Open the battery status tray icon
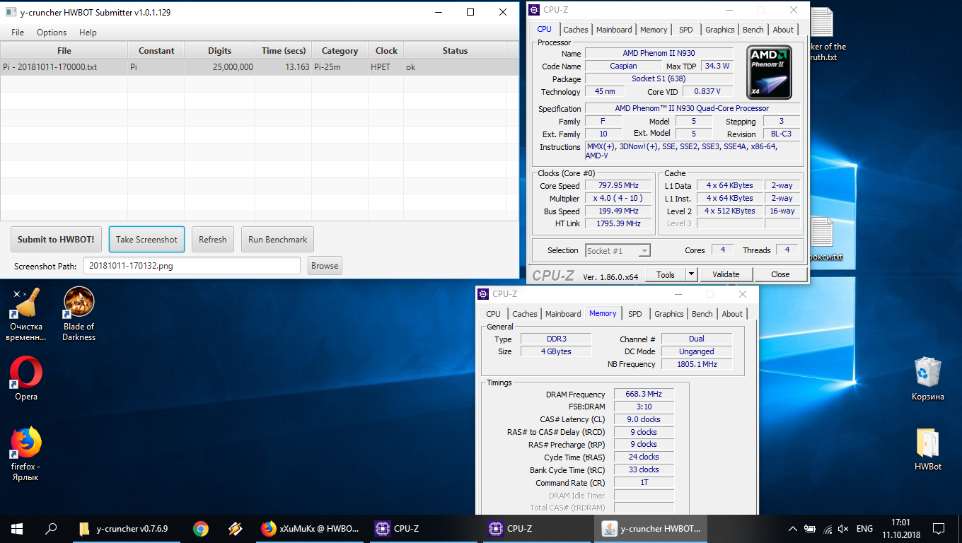Viewport: 962px width, 543px height. pyautogui.click(x=811, y=528)
